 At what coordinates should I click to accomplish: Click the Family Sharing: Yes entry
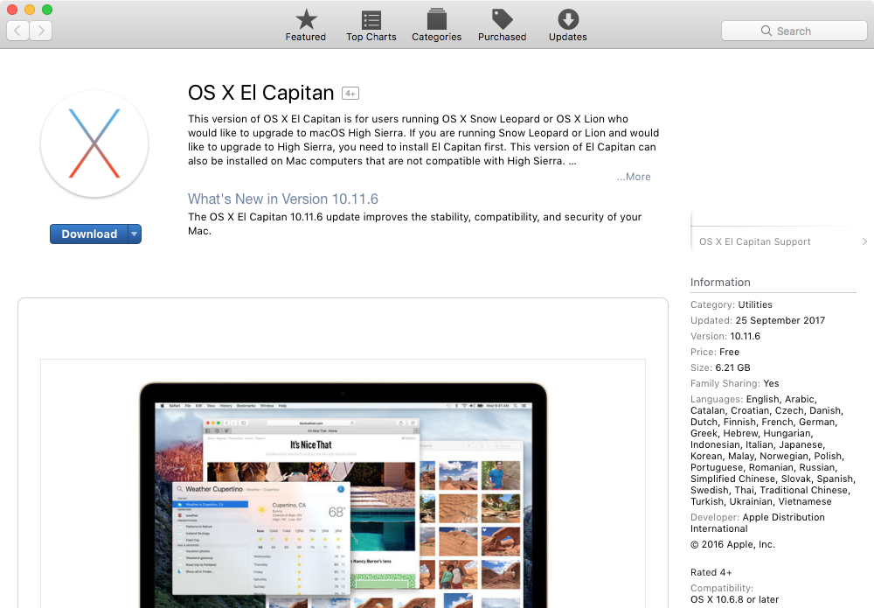[x=735, y=383]
